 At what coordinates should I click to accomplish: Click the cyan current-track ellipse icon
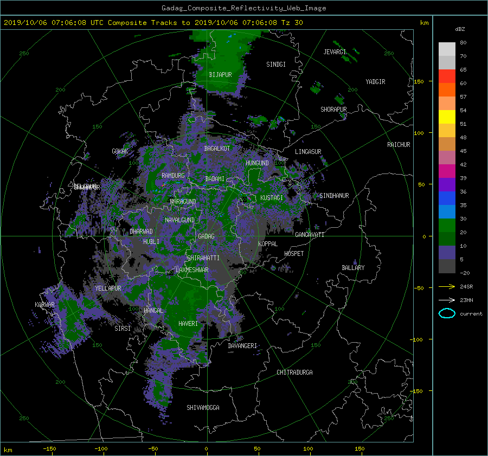447,313
